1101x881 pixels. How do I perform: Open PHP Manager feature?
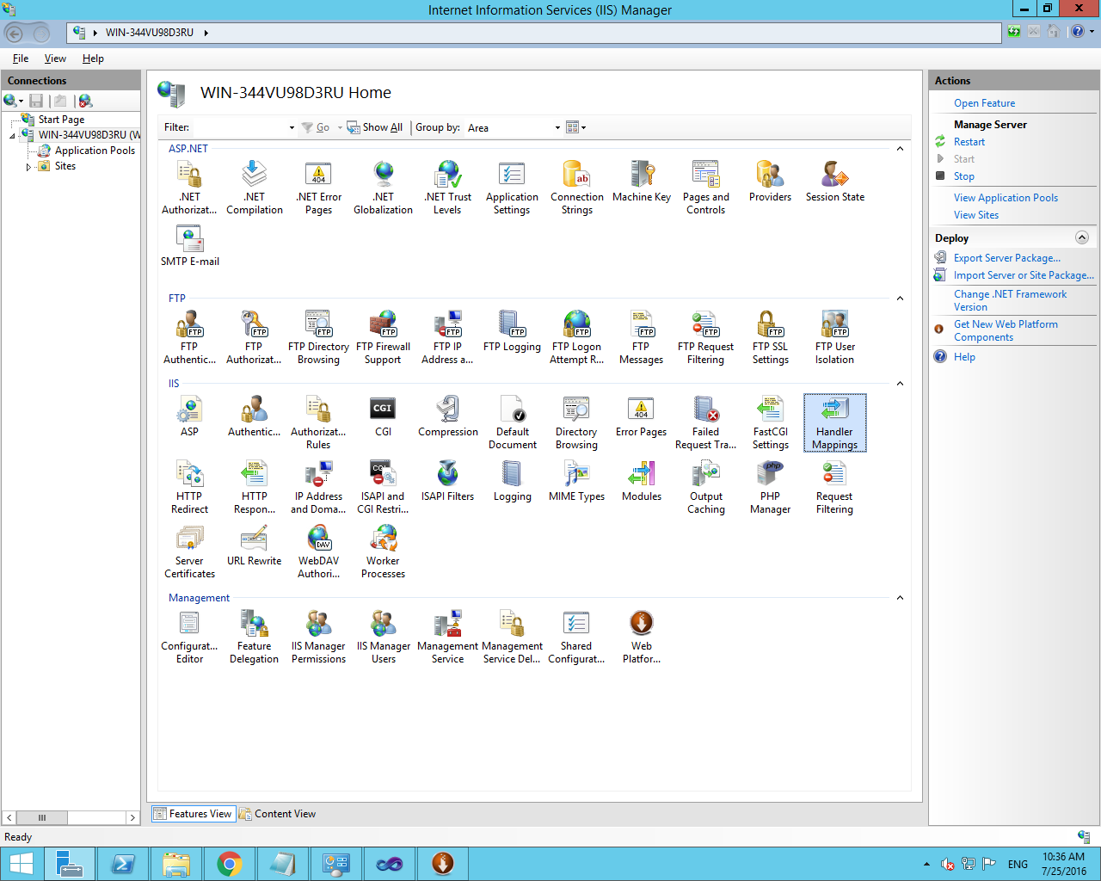(770, 487)
